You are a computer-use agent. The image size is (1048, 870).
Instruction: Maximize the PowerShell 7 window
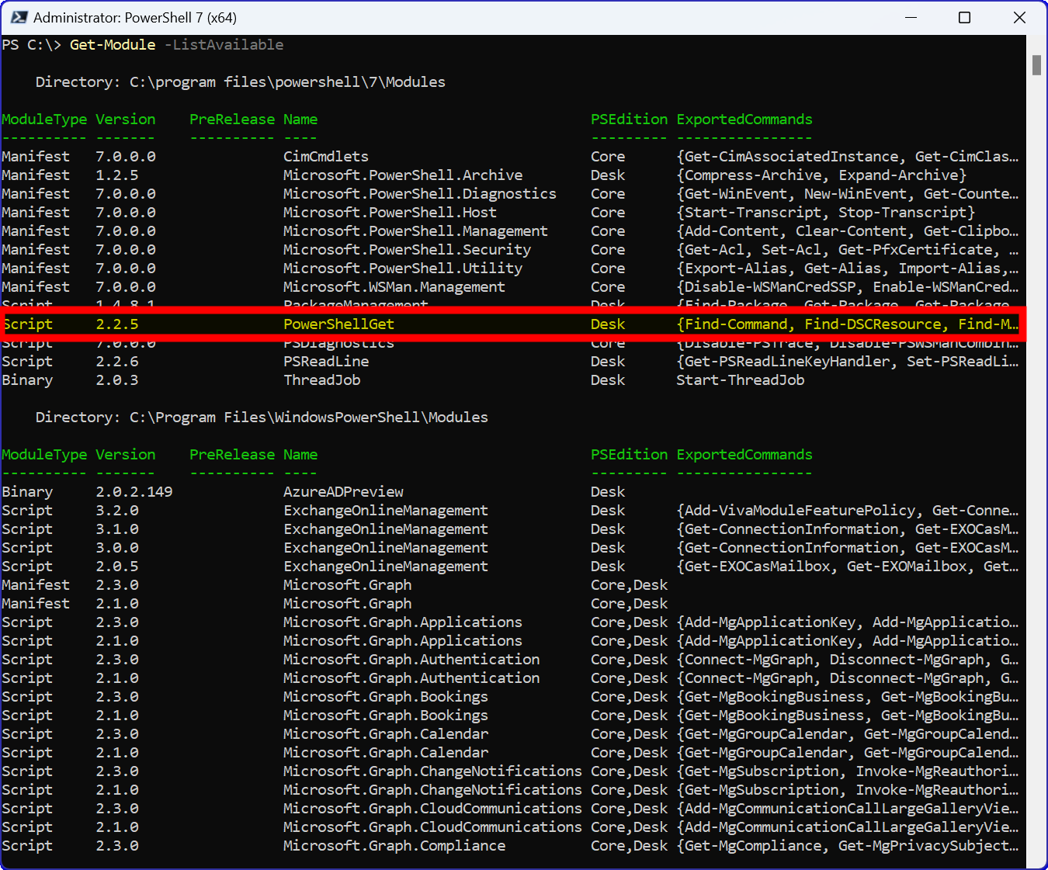pos(965,17)
